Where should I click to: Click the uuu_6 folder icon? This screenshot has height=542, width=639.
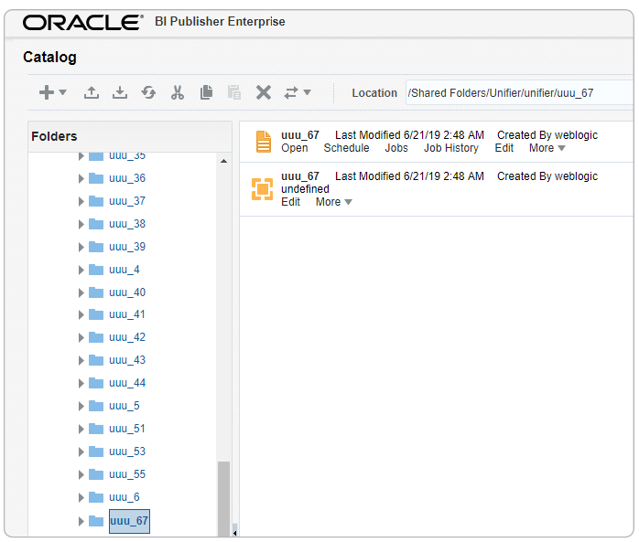click(x=96, y=497)
